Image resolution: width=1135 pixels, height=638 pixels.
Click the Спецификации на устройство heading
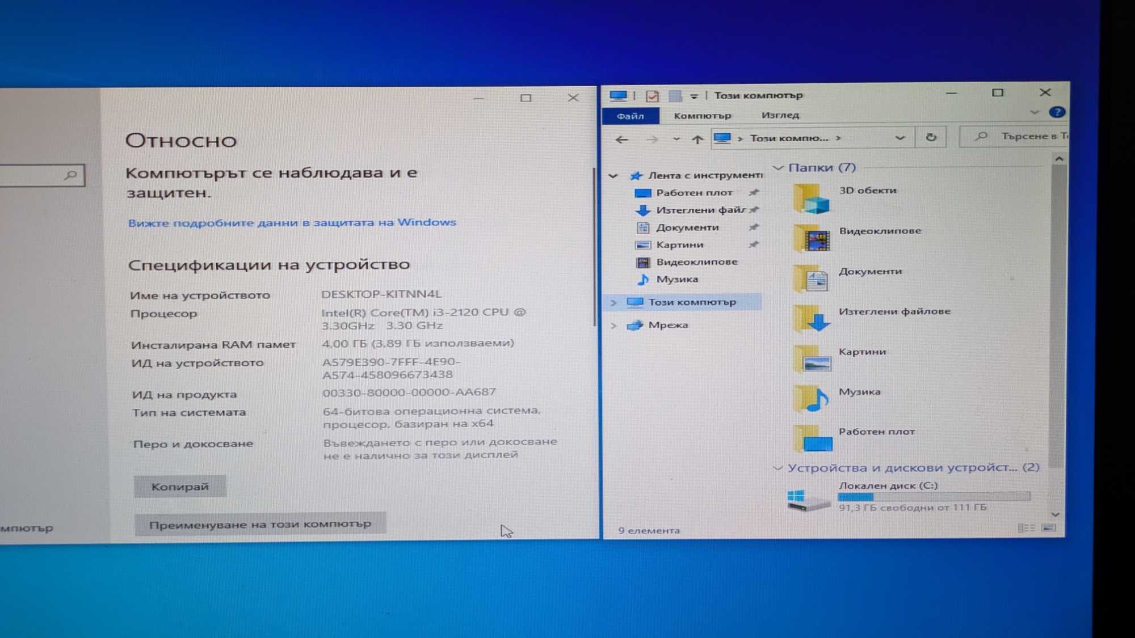tap(268, 264)
